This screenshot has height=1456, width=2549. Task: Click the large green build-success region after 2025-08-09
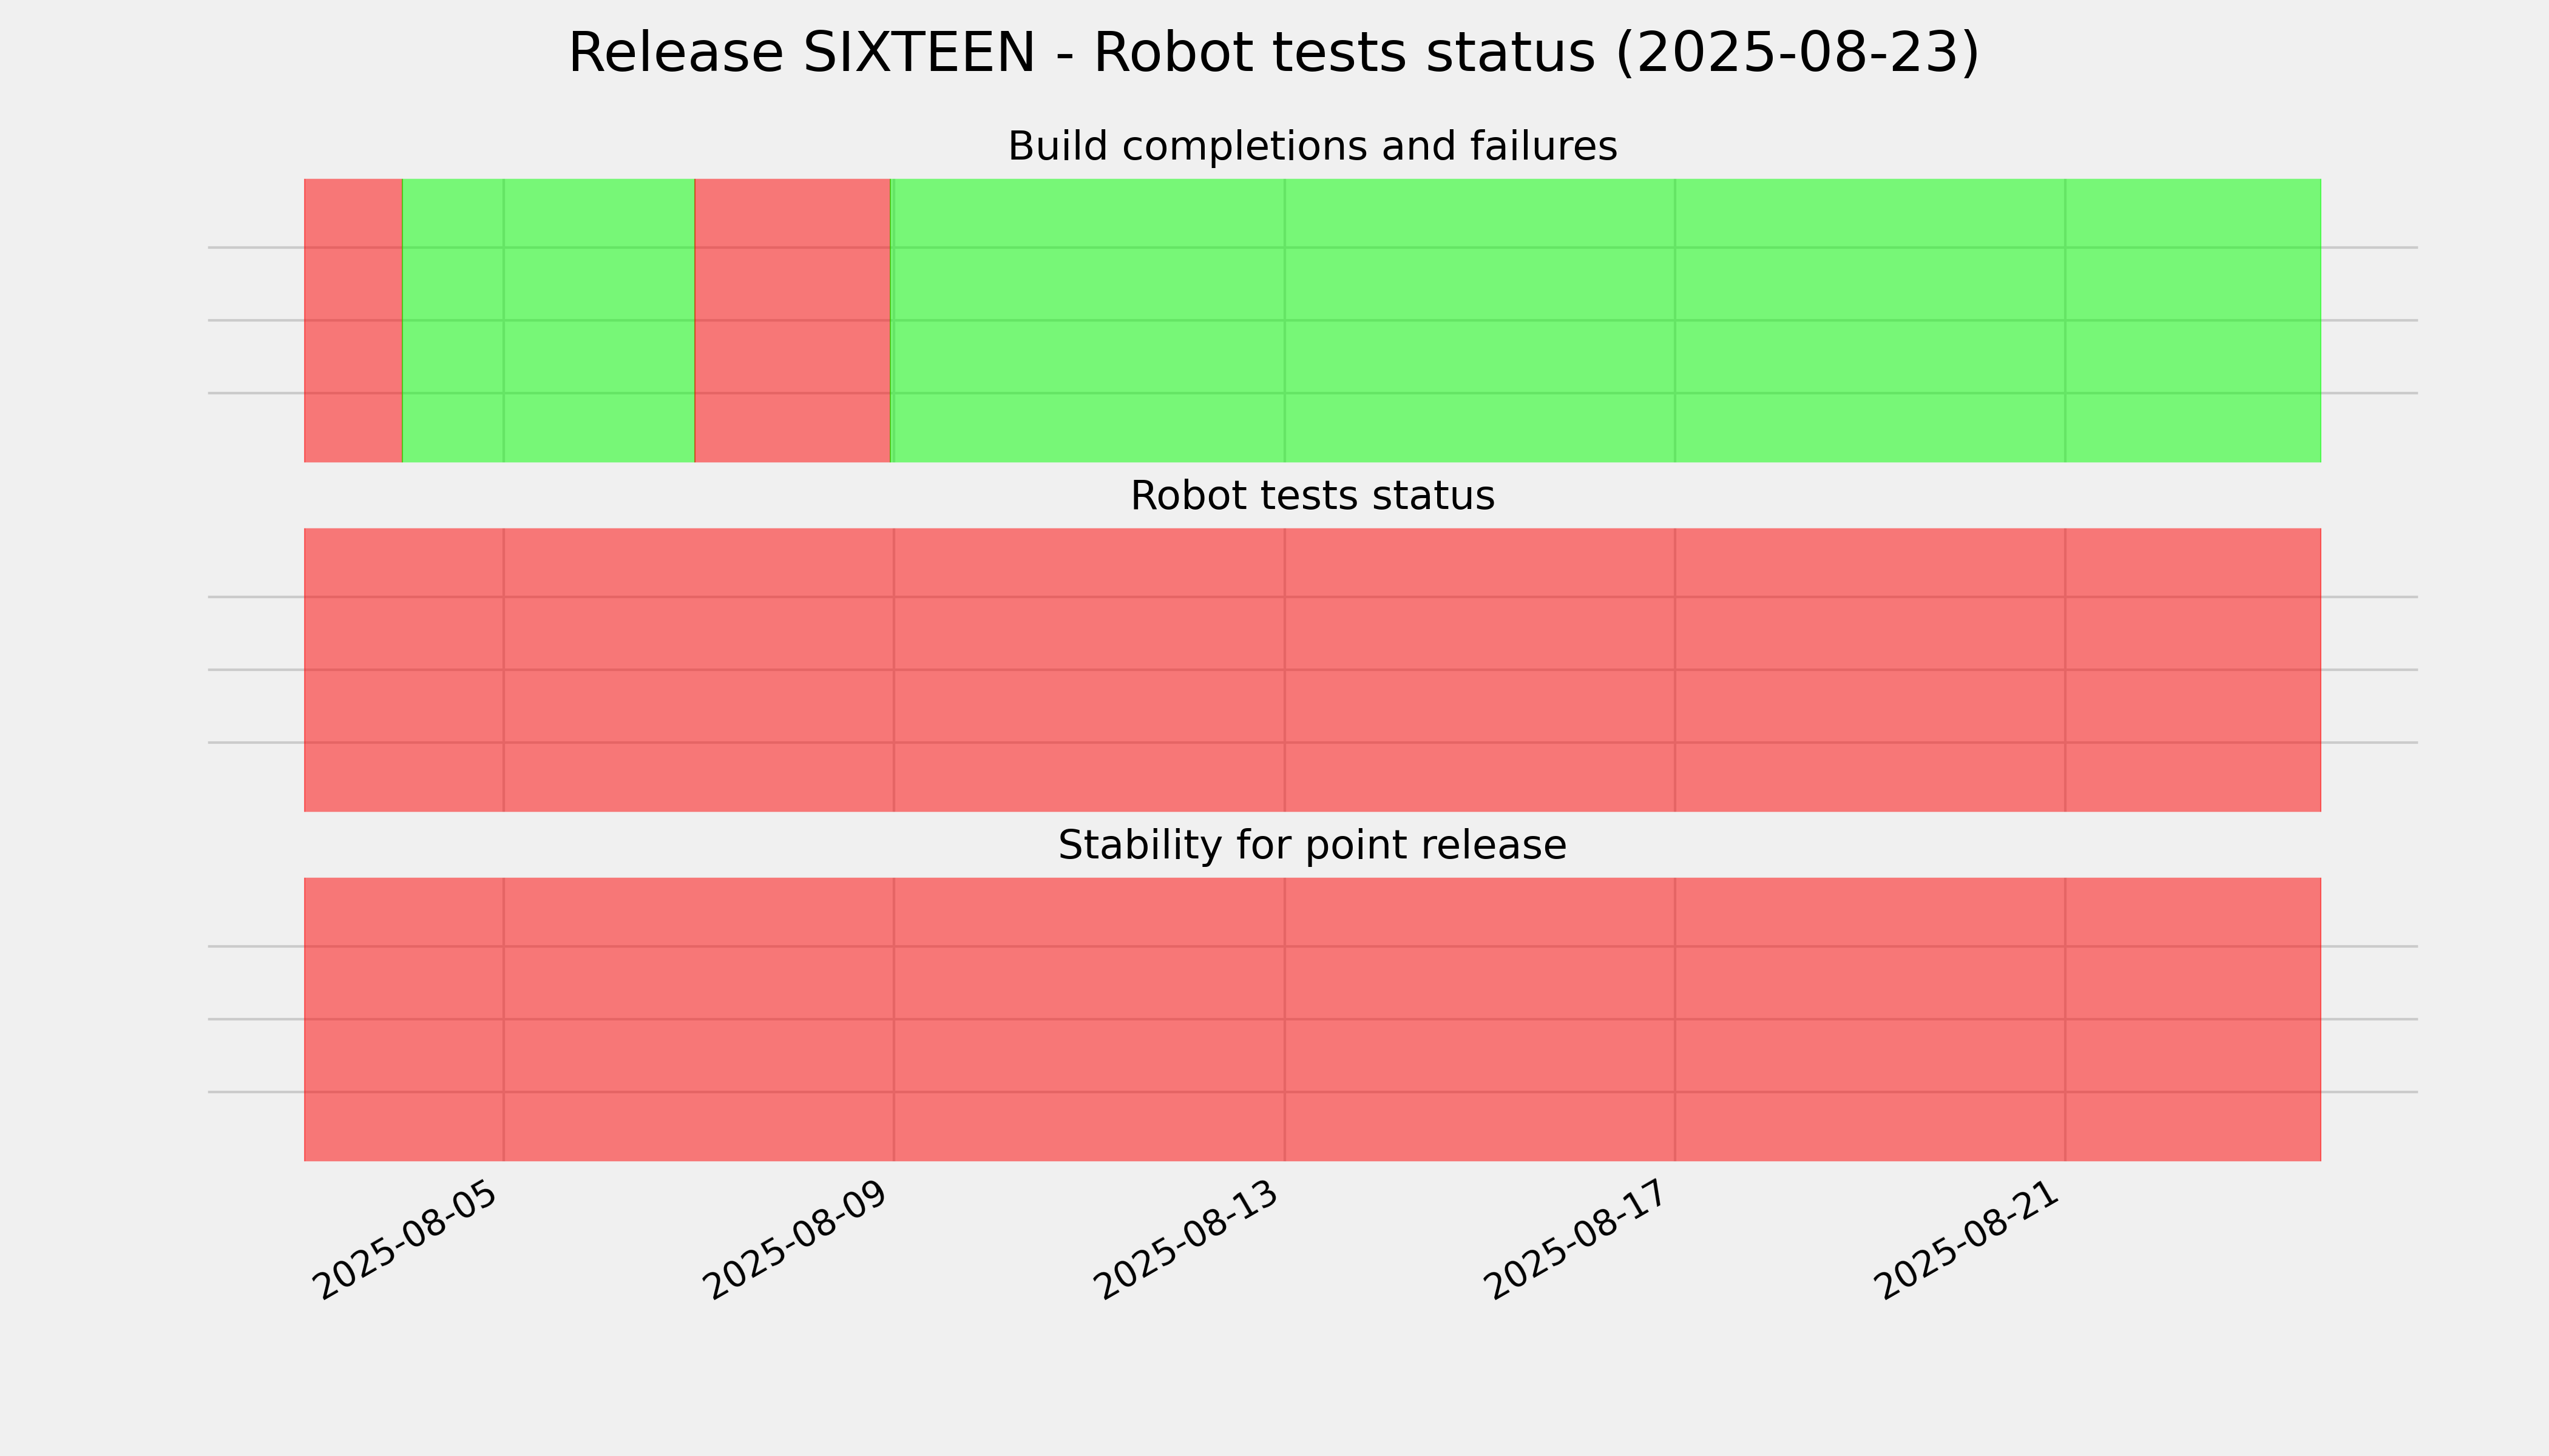tap(1606, 320)
